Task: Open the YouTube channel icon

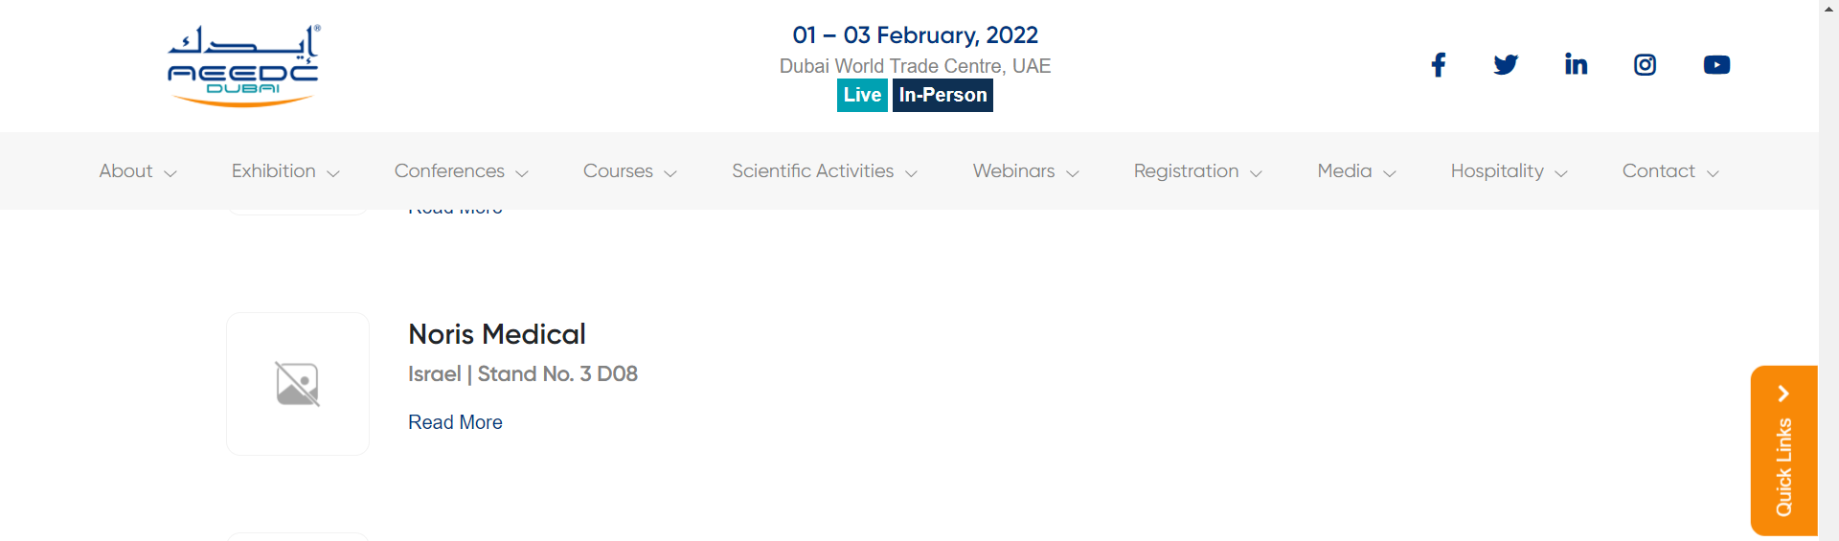Action: point(1716,65)
